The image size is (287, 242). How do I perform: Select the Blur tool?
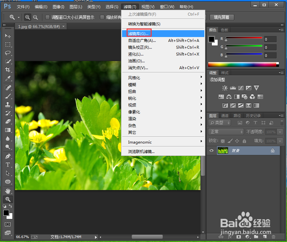point(8,138)
